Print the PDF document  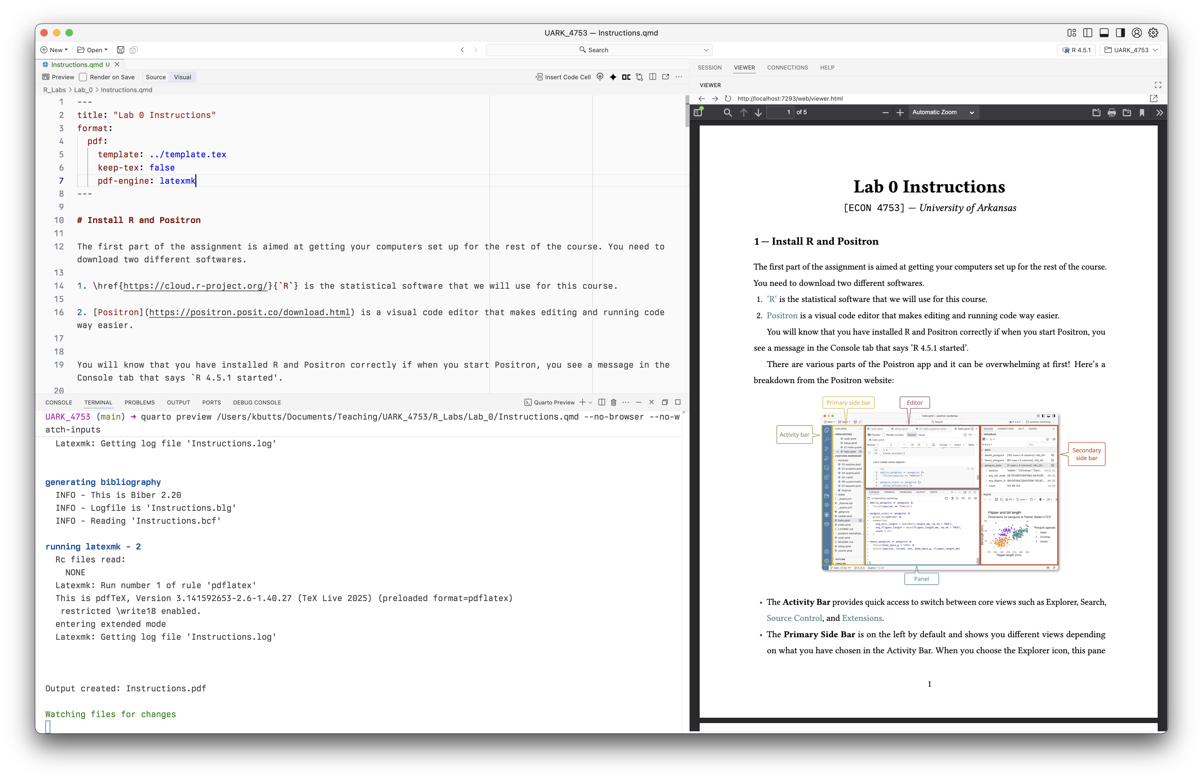click(x=1111, y=112)
